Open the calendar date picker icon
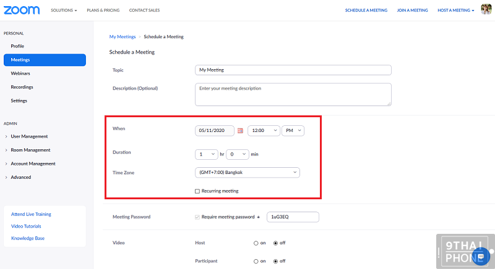 pos(240,131)
